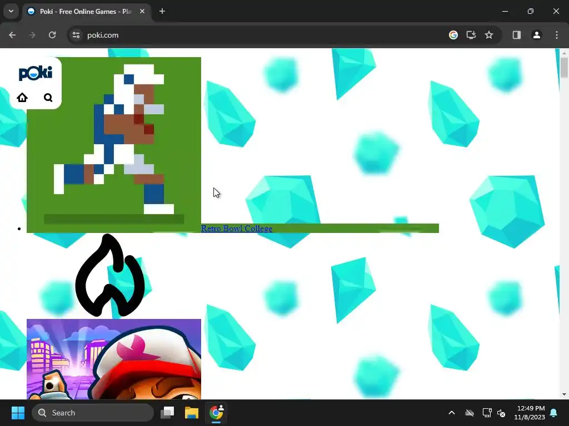Minimize the Chrome window
The image size is (569, 426).
(505, 11)
